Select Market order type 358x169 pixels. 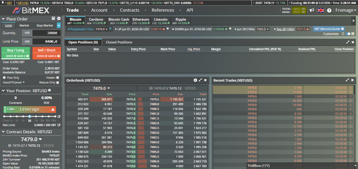(x=24, y=25)
